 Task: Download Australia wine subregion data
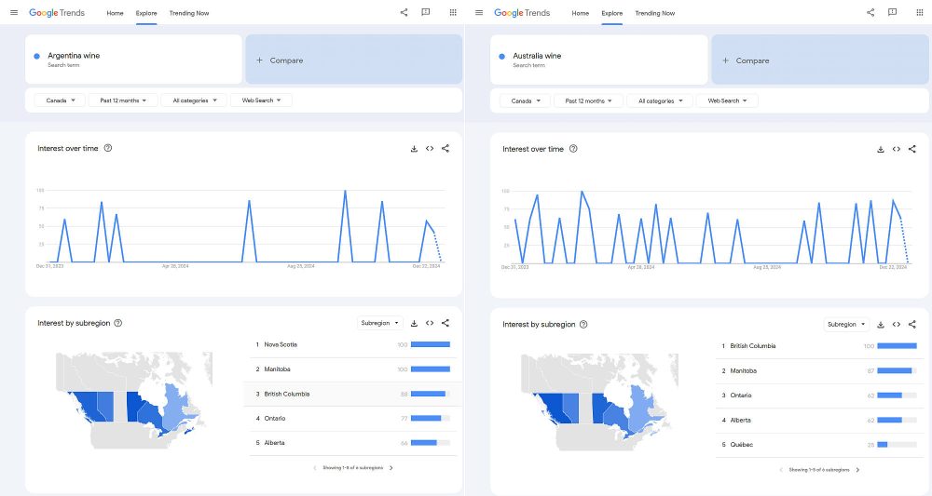click(881, 325)
